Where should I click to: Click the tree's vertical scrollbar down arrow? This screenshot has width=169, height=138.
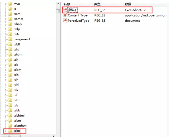(58, 132)
